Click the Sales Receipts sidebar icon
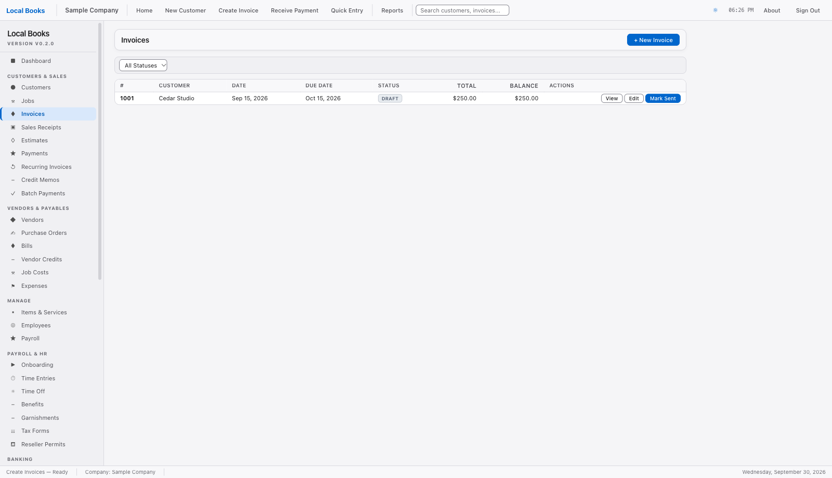Screen dimensions: 832x478 [x=13, y=127]
